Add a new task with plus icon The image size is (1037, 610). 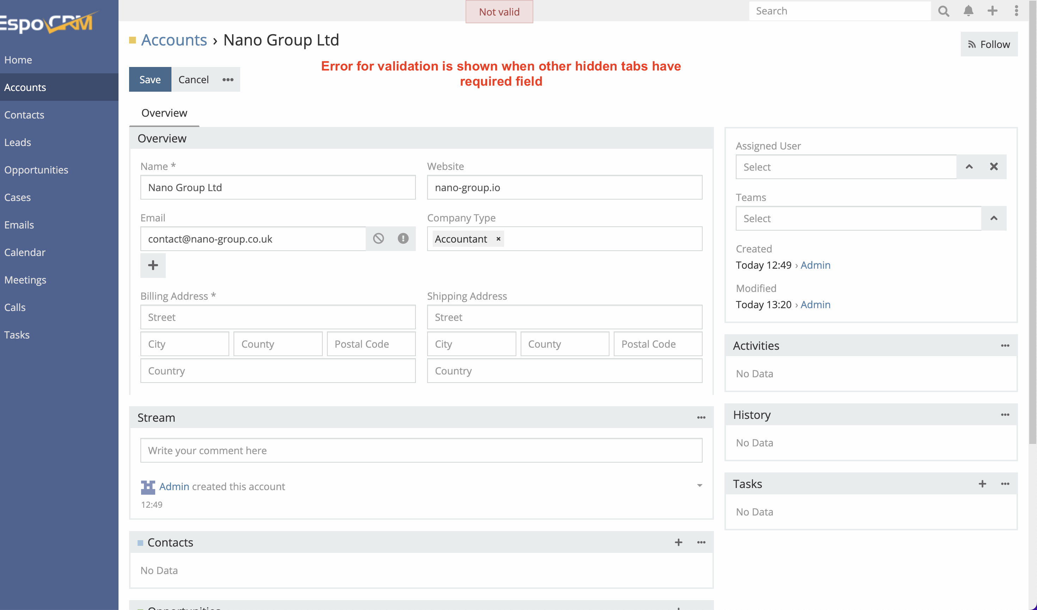click(983, 484)
